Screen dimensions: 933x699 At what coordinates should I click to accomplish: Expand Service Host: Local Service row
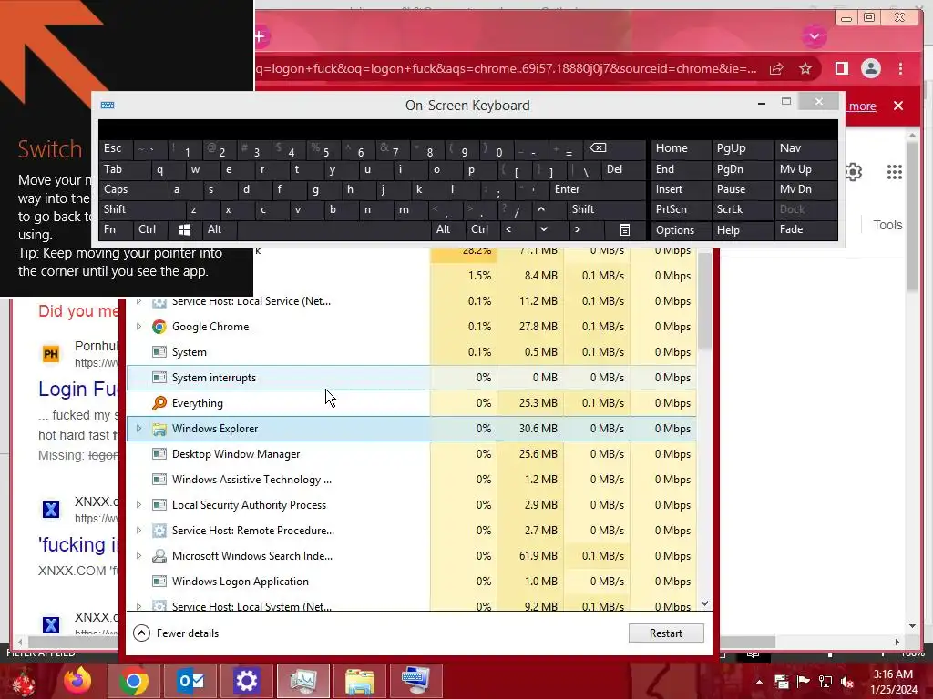coord(138,301)
